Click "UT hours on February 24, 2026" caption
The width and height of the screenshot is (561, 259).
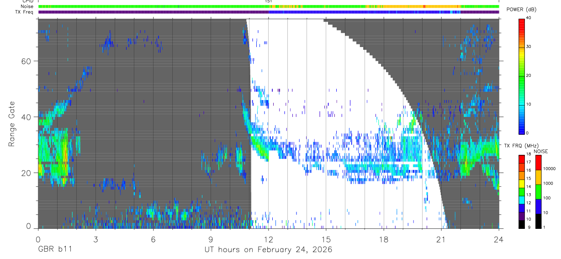(x=268, y=250)
